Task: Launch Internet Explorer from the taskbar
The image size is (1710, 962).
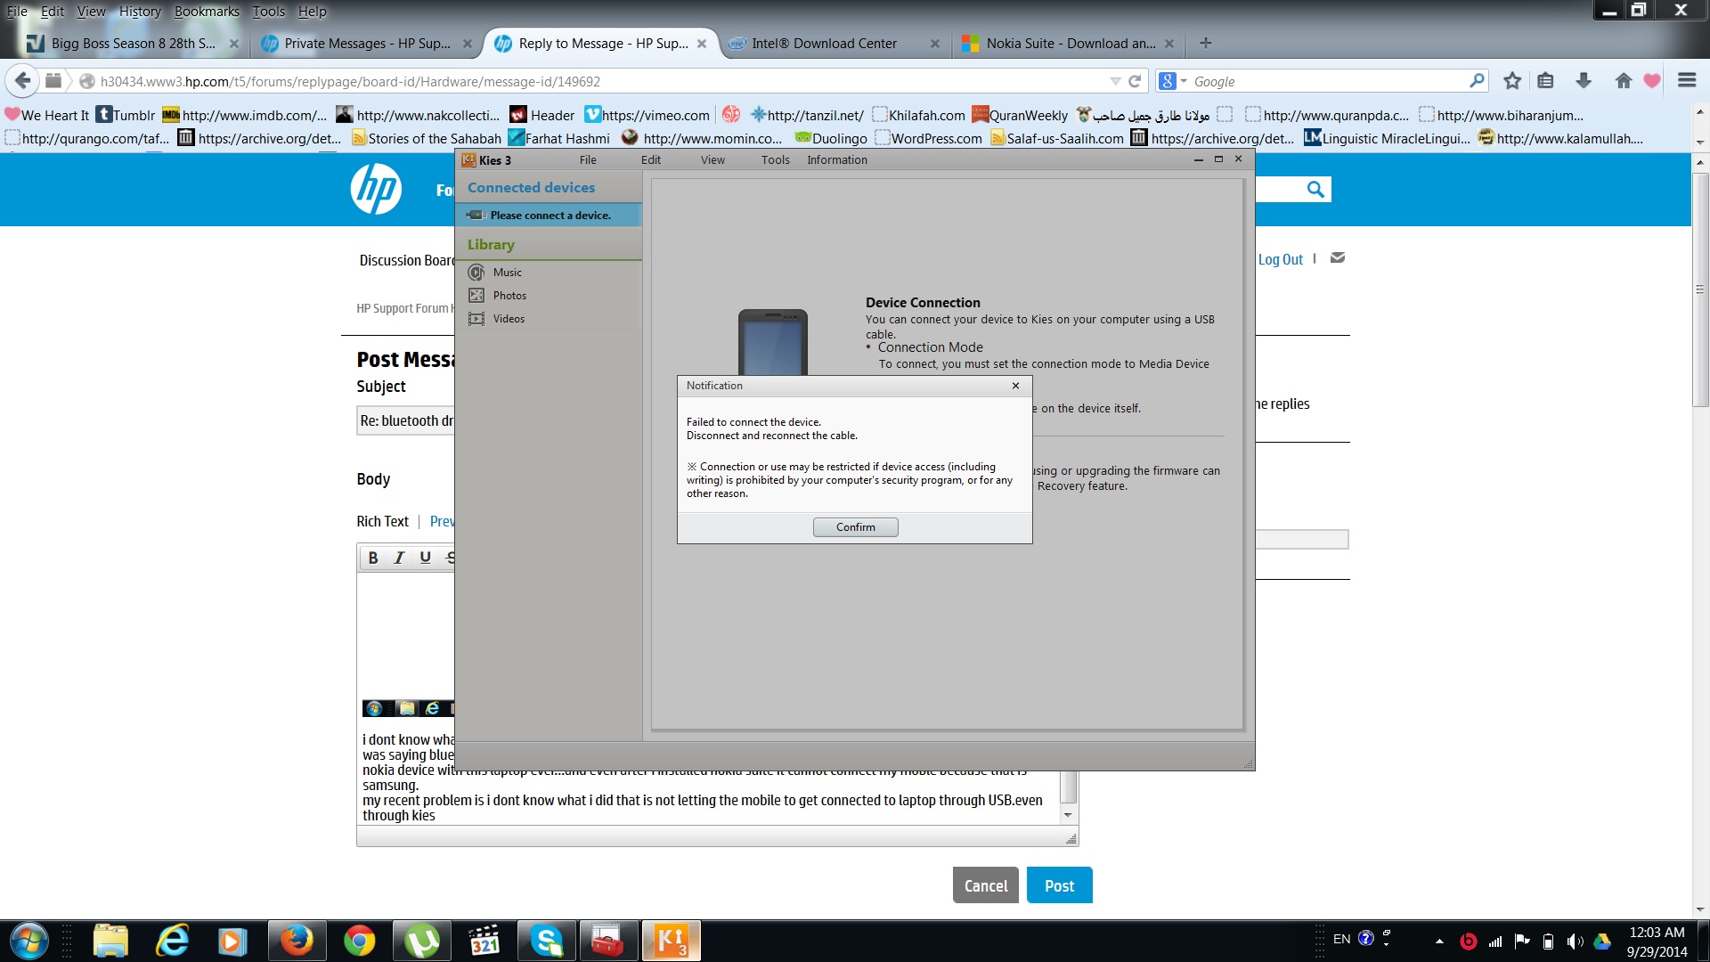Action: click(x=172, y=941)
